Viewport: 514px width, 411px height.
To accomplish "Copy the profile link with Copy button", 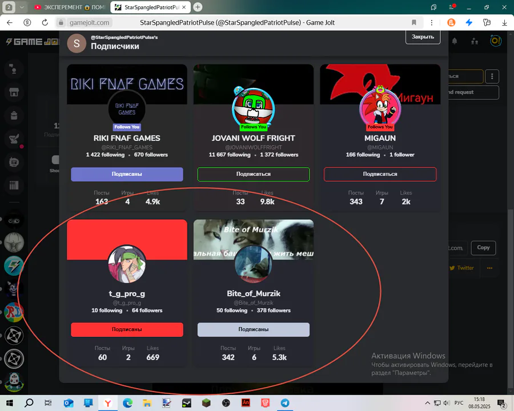I will [483, 247].
